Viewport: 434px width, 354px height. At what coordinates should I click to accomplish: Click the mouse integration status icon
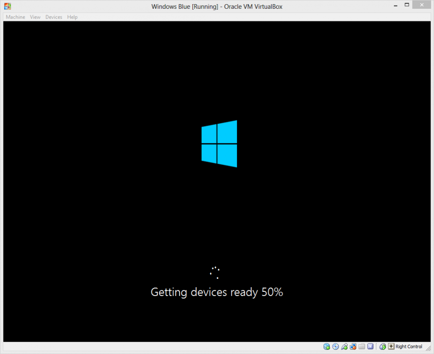[x=383, y=347]
